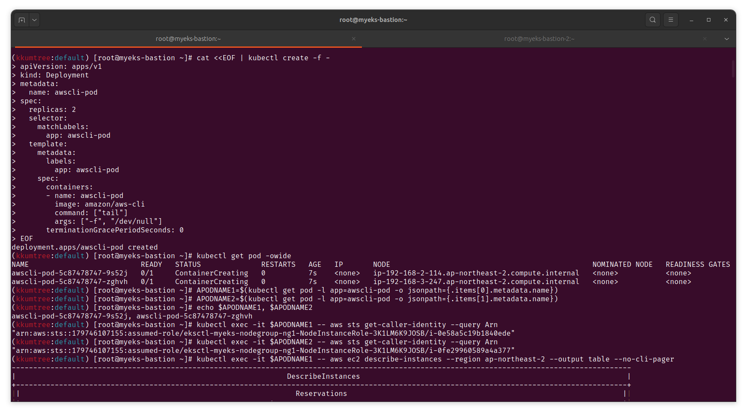Viewport: 747px width, 414px height.
Task: Click the ARN ending i-0e58a5c19b1840ede
Action: point(263,333)
